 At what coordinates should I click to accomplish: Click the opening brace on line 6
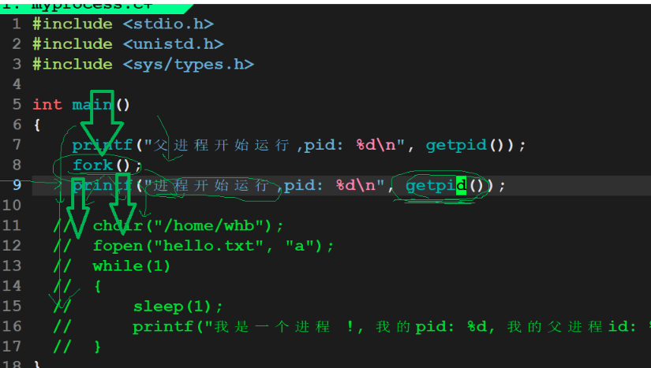pos(37,125)
